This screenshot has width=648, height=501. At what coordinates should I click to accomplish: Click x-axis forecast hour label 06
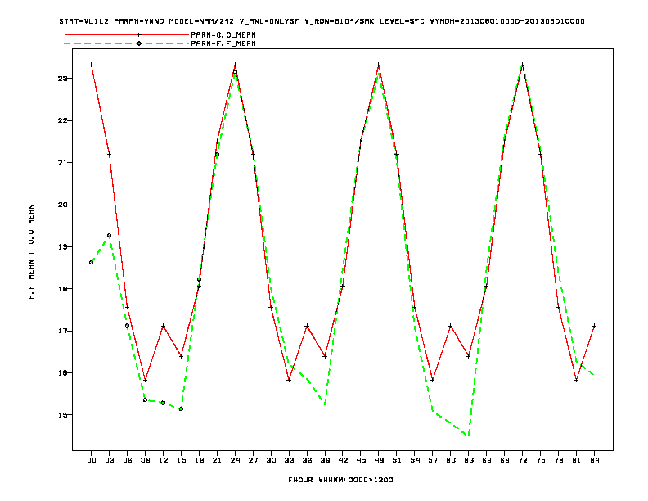[x=128, y=460]
